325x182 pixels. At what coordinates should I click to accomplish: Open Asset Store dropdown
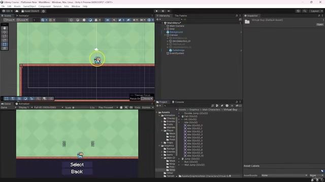pos(30,11)
